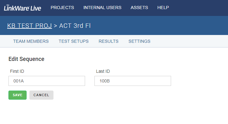Open the PROJECTS menu

point(62,7)
